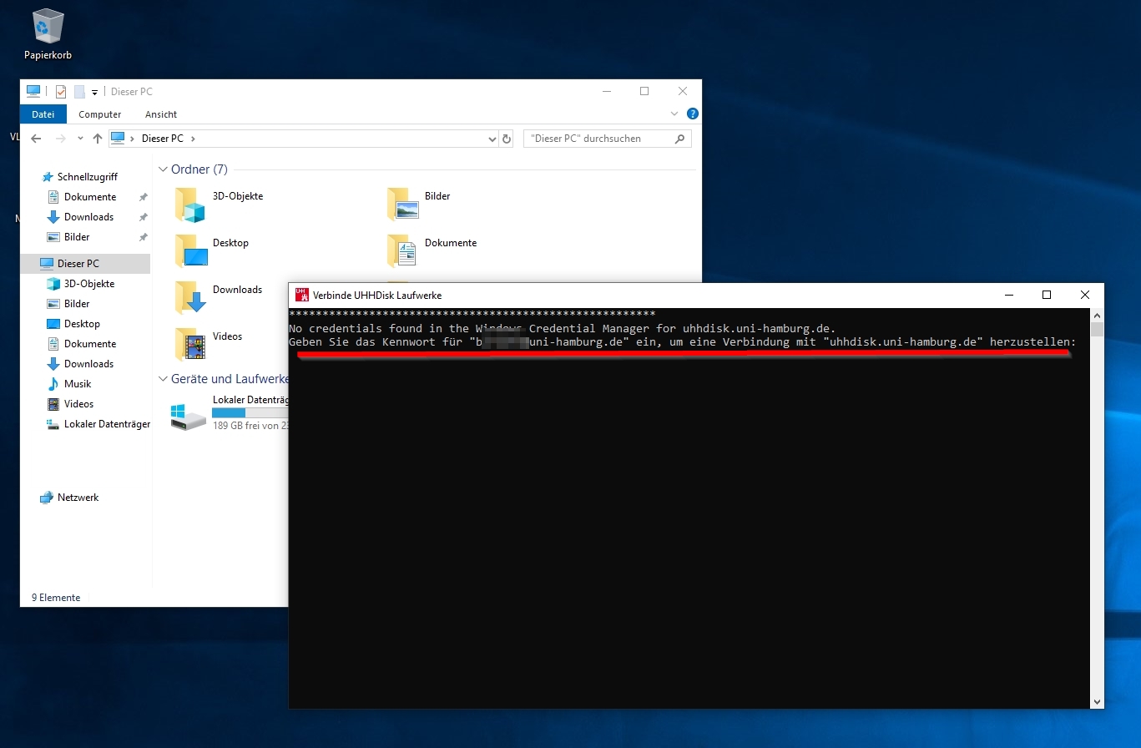Click the properties checkmark icon in title bar
This screenshot has width=1141, height=748.
(61, 92)
